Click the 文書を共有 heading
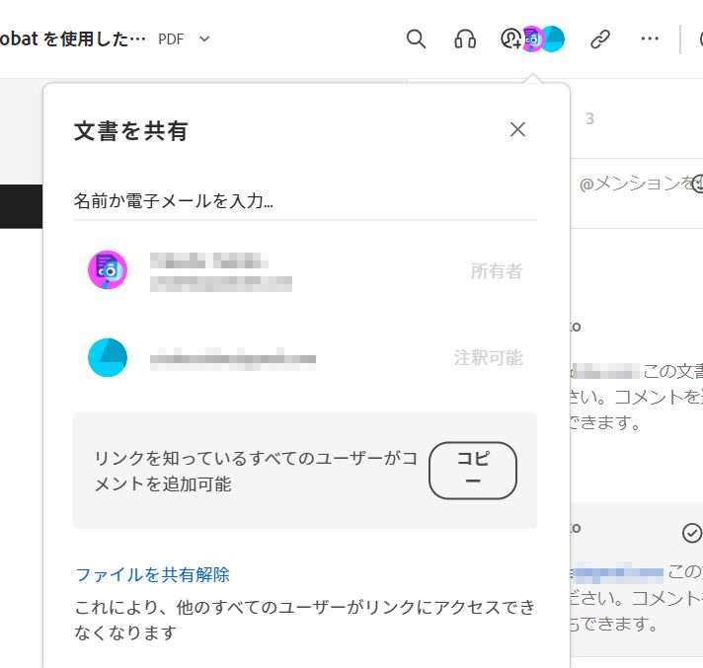This screenshot has height=668, width=703. pyautogui.click(x=130, y=131)
